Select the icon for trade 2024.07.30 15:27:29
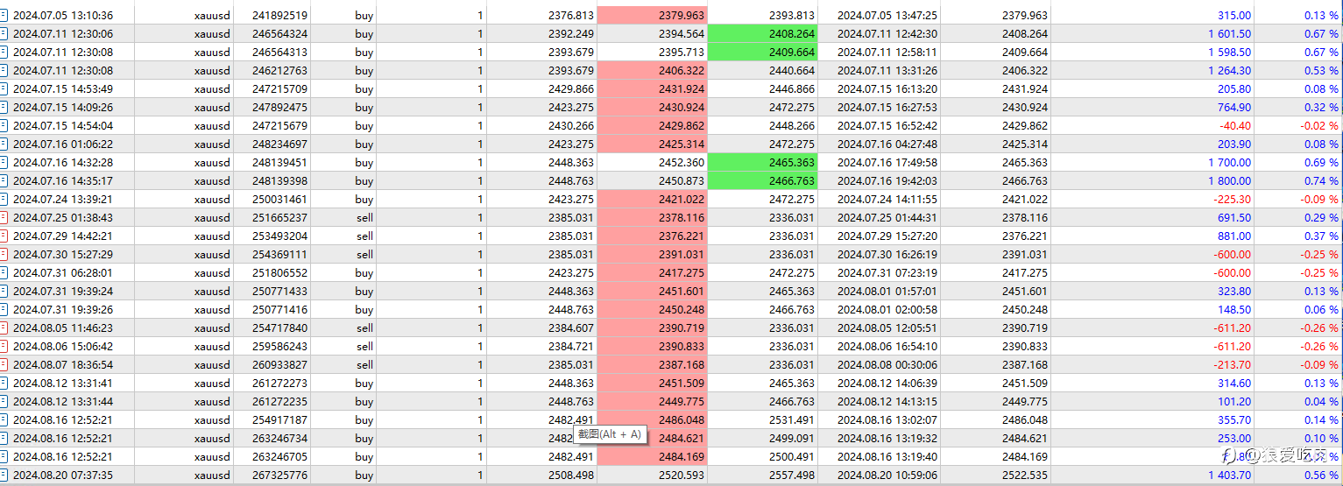 (4, 254)
